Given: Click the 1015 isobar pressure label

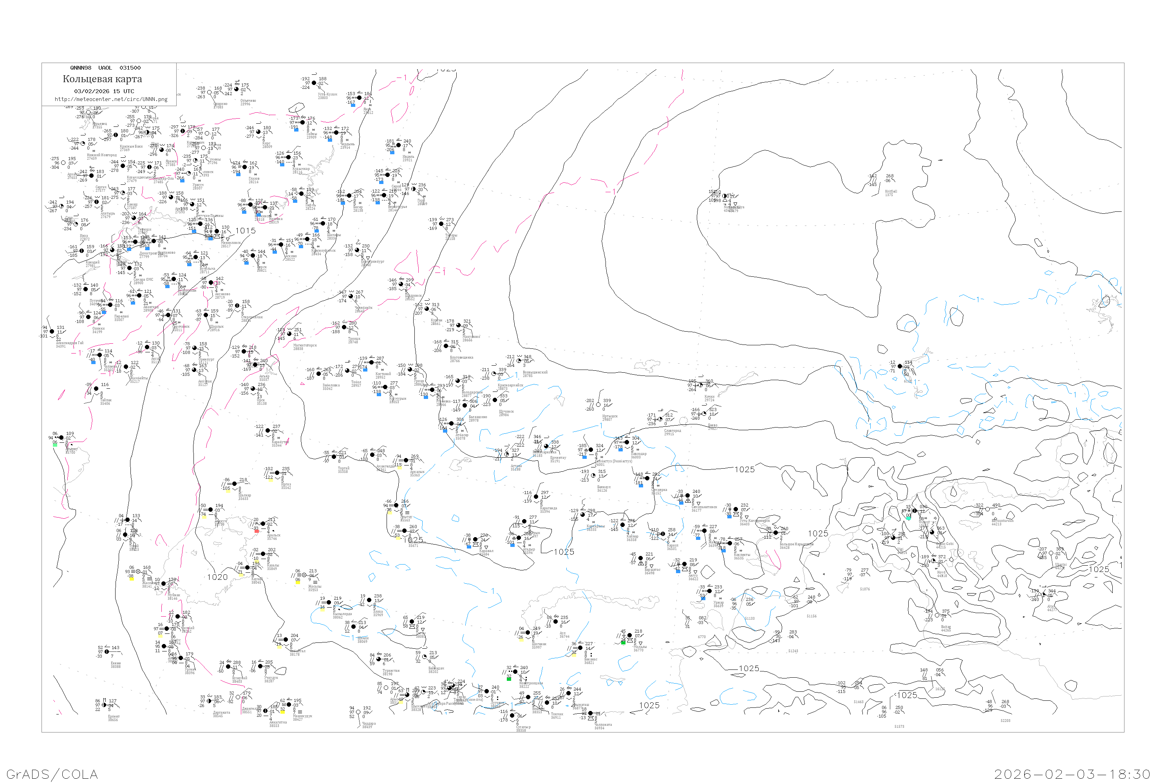Looking at the screenshot, I should tap(245, 231).
